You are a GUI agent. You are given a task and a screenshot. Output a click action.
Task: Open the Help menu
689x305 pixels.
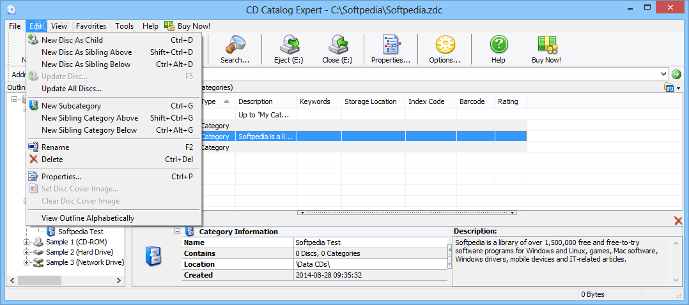[150, 26]
